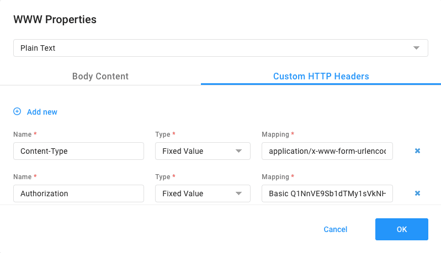
Task: Click the arrow in the Content-Type row's Type selector
Action: point(239,151)
